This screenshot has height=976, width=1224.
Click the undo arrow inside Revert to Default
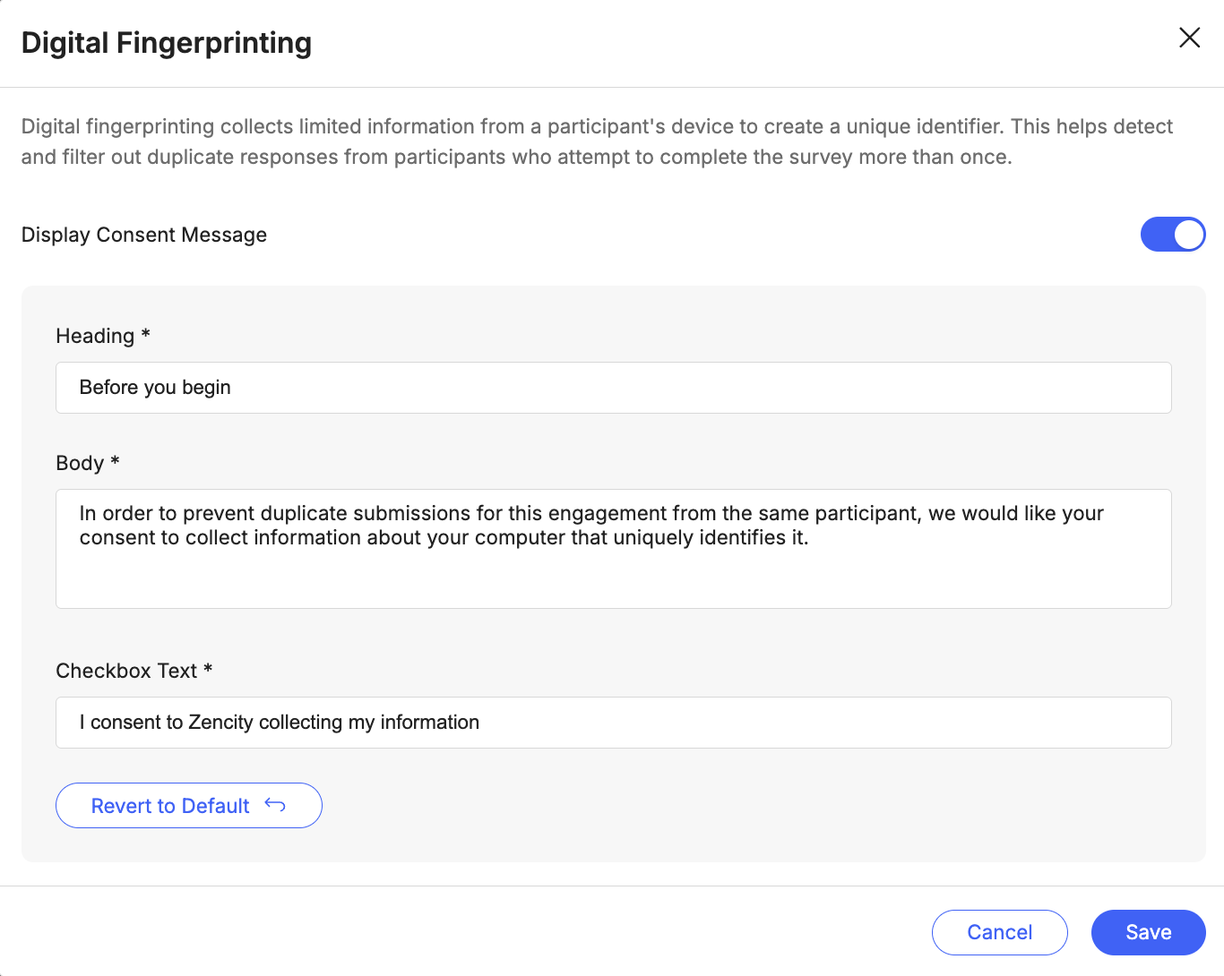click(274, 805)
